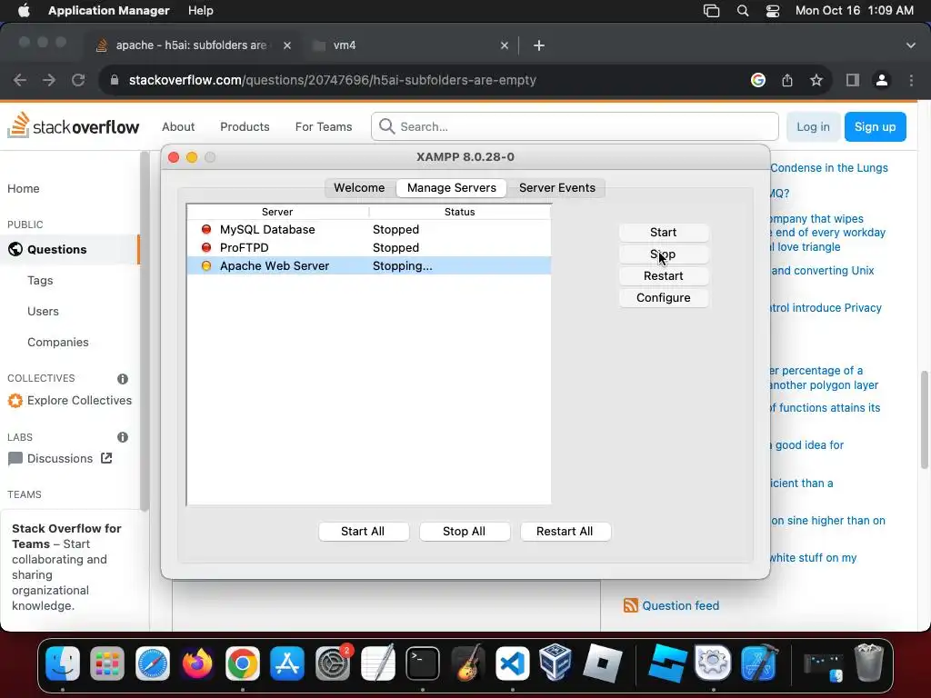
Task: Open the Products nav link
Action: pos(245,126)
